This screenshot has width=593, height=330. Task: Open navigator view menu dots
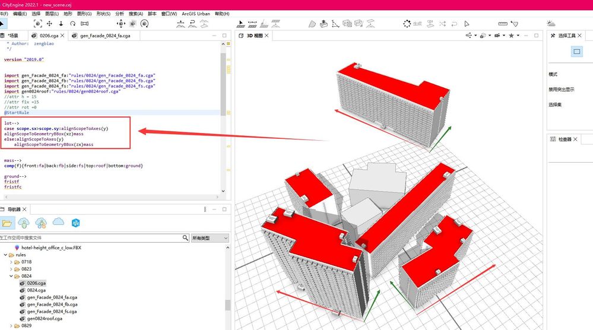205,209
